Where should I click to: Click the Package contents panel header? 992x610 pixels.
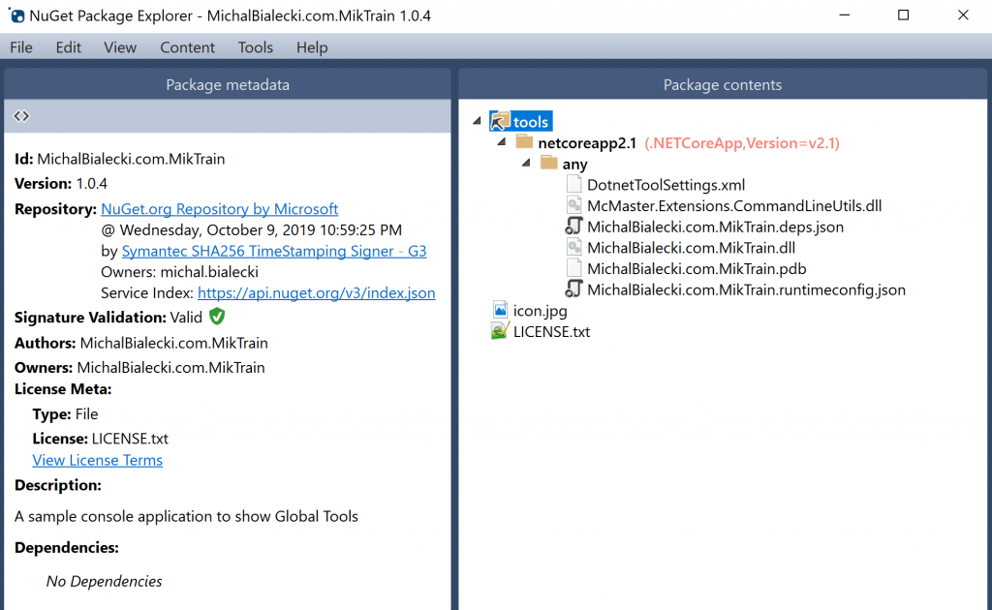pos(723,84)
